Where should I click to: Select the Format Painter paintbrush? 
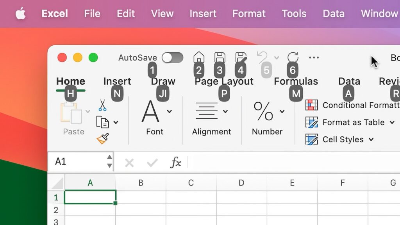(102, 137)
